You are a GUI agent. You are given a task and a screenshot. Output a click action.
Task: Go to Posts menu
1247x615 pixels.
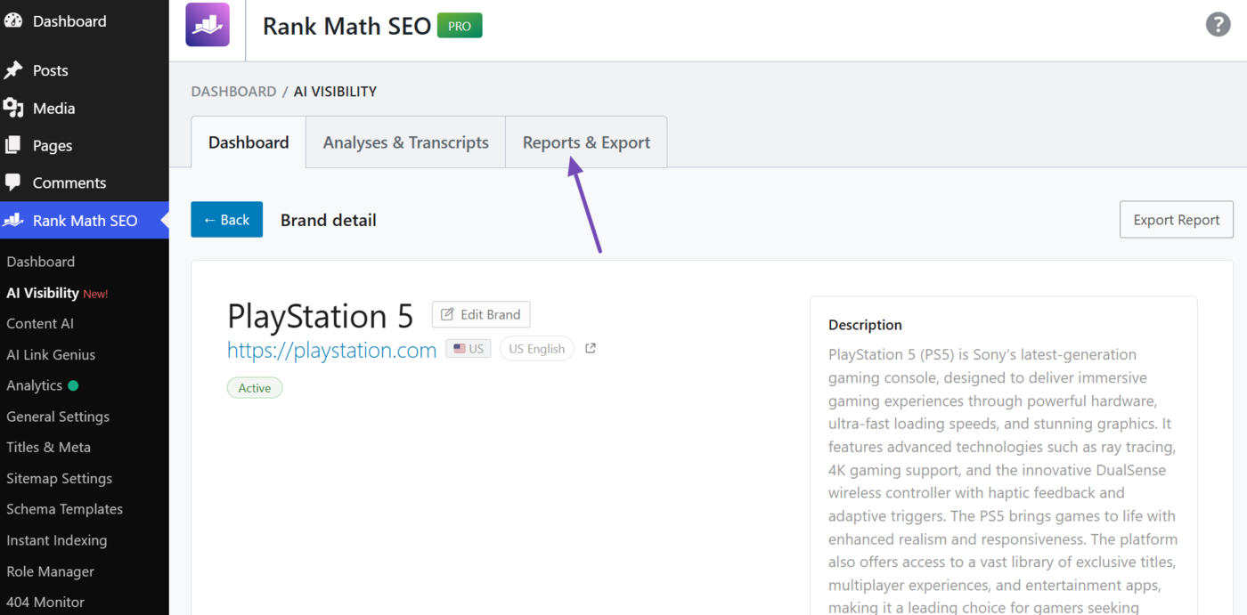(x=51, y=70)
